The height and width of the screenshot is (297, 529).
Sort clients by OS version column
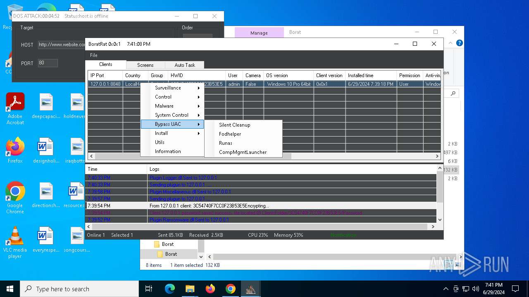[x=288, y=75]
